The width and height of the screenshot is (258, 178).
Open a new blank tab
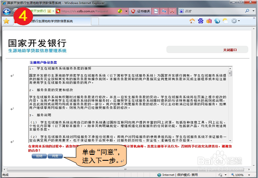(95, 21)
